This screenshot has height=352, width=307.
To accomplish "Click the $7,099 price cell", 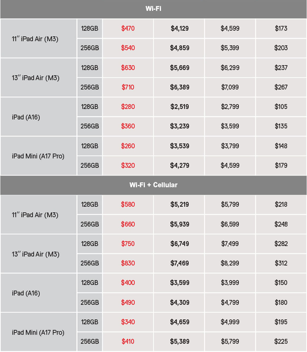I will pos(230,87).
